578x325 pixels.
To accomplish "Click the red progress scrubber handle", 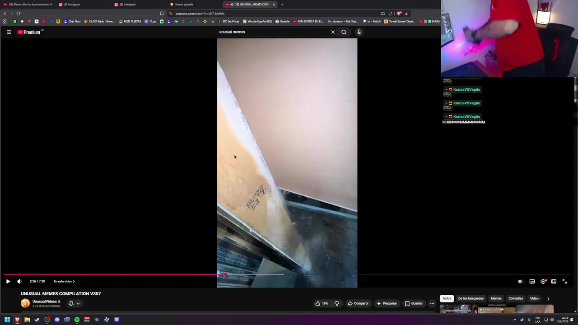I will tap(225, 274).
